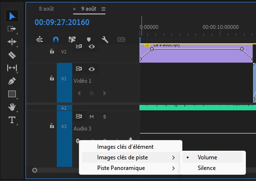Solo Audio 3 track with S

104,116
